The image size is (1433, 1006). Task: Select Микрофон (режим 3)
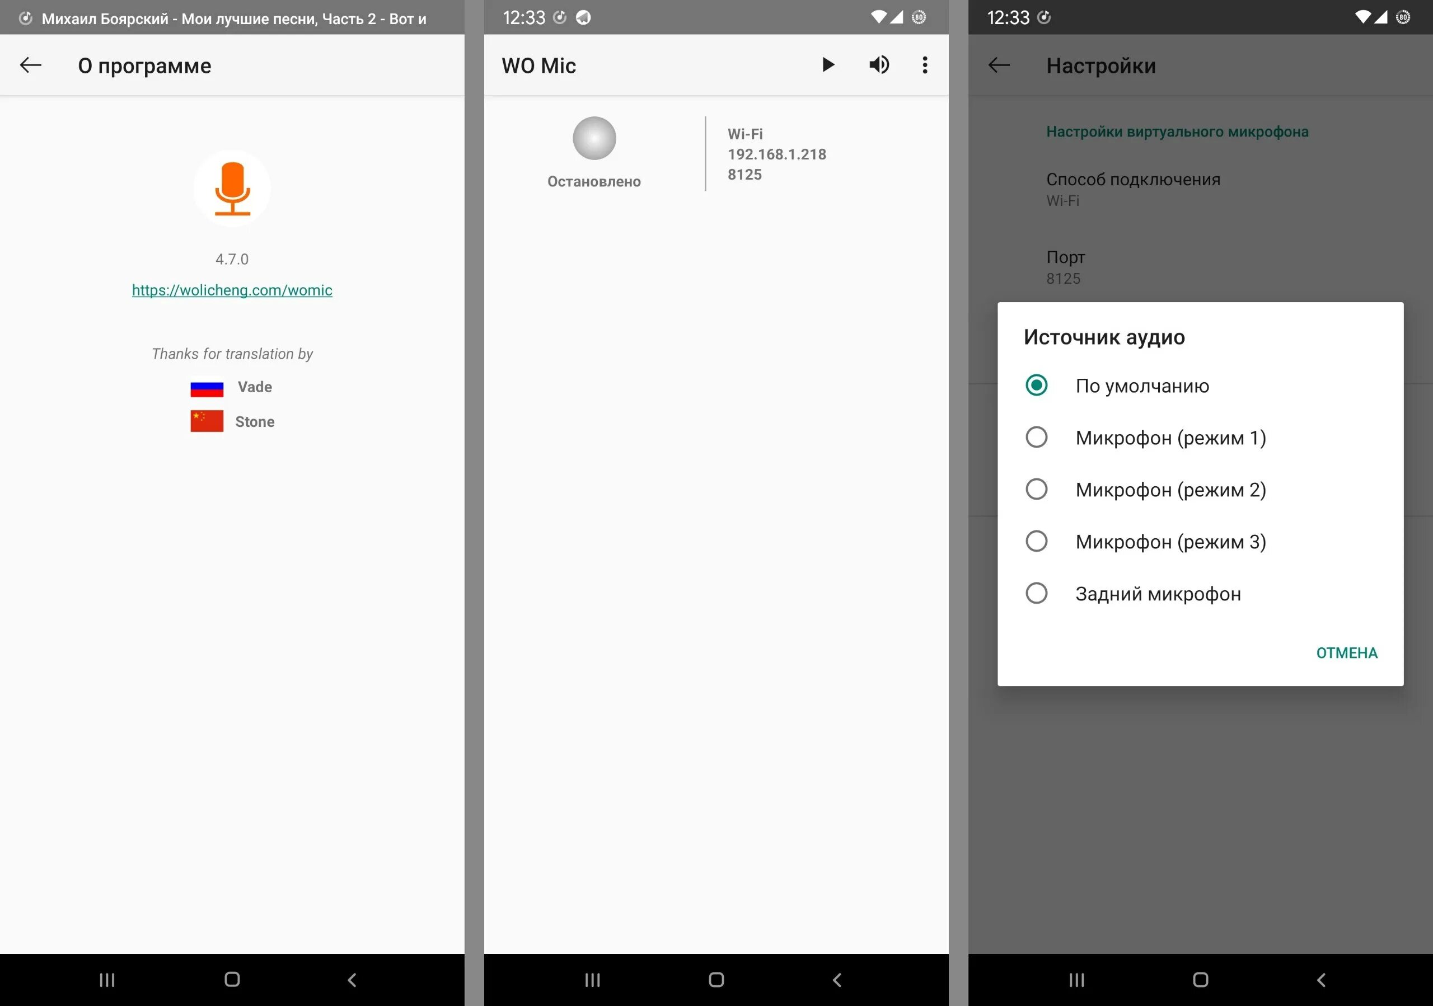click(x=1200, y=542)
